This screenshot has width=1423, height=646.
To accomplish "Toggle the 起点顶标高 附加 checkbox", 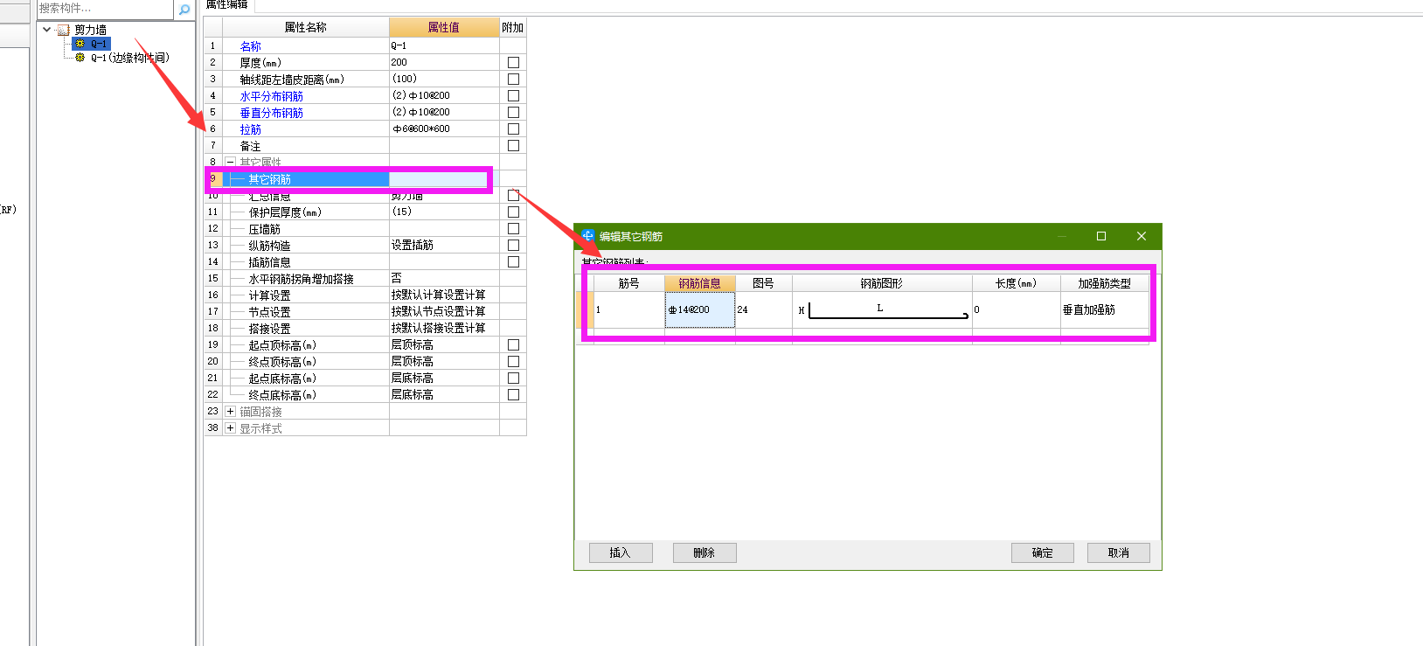I will (513, 345).
